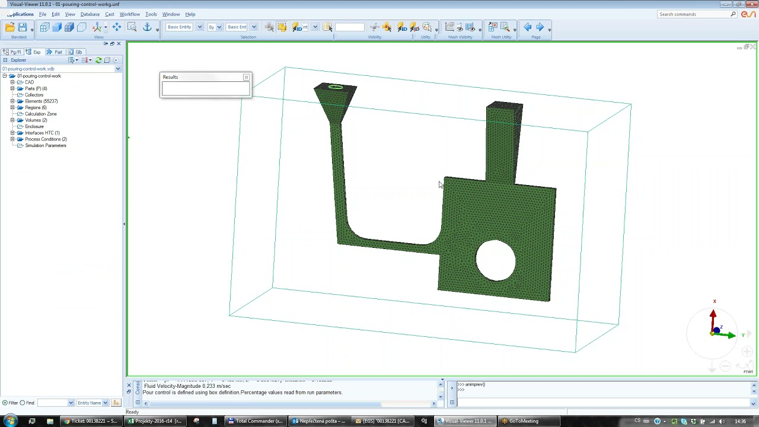Click the paint palette Utility icon
The height and width of the screenshot is (427, 759).
[427, 27]
